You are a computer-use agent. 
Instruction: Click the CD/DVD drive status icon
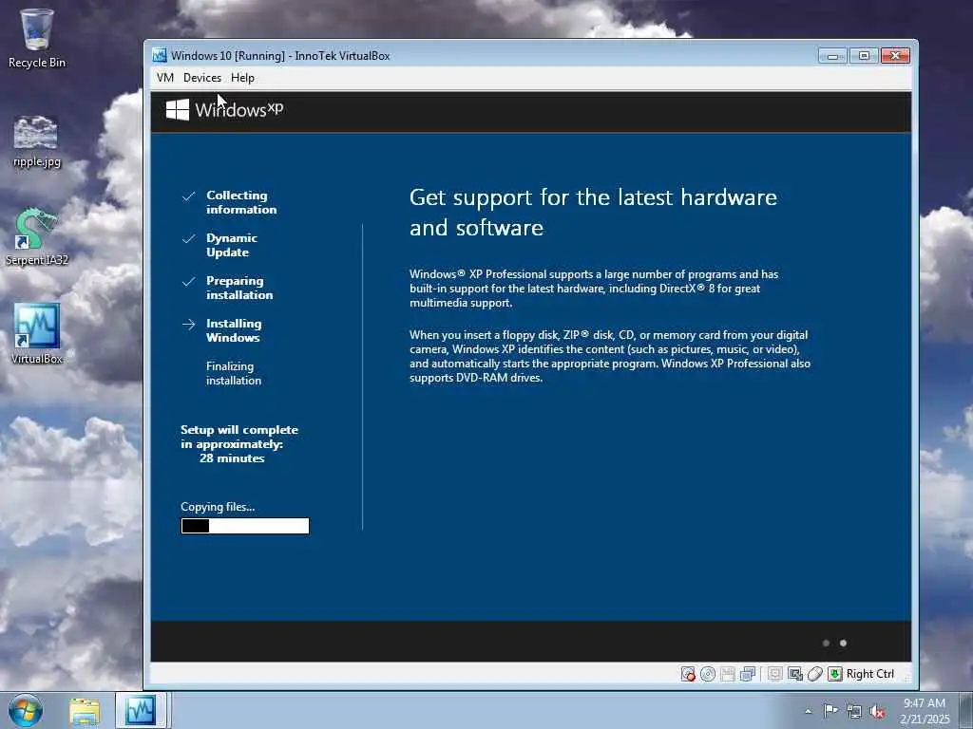[x=708, y=674]
